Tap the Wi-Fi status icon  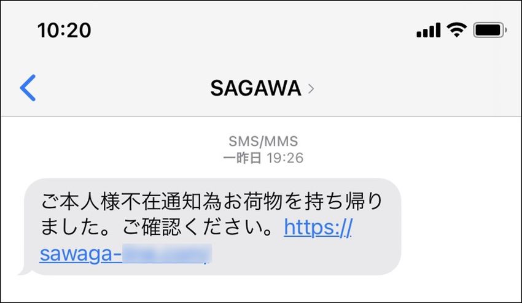coord(456,30)
